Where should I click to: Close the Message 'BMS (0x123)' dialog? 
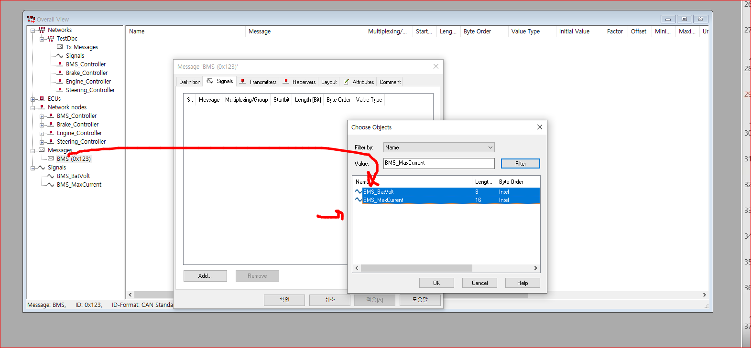(436, 66)
